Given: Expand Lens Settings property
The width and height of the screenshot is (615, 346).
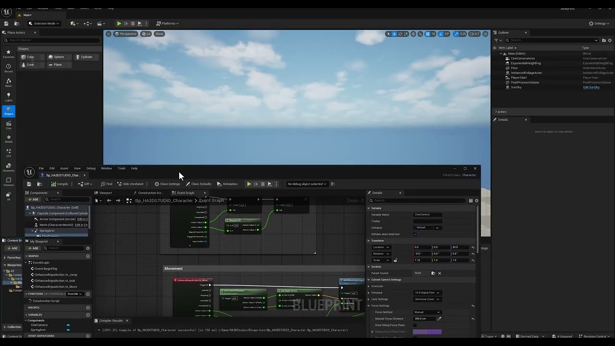Looking at the screenshot, I should point(369,299).
